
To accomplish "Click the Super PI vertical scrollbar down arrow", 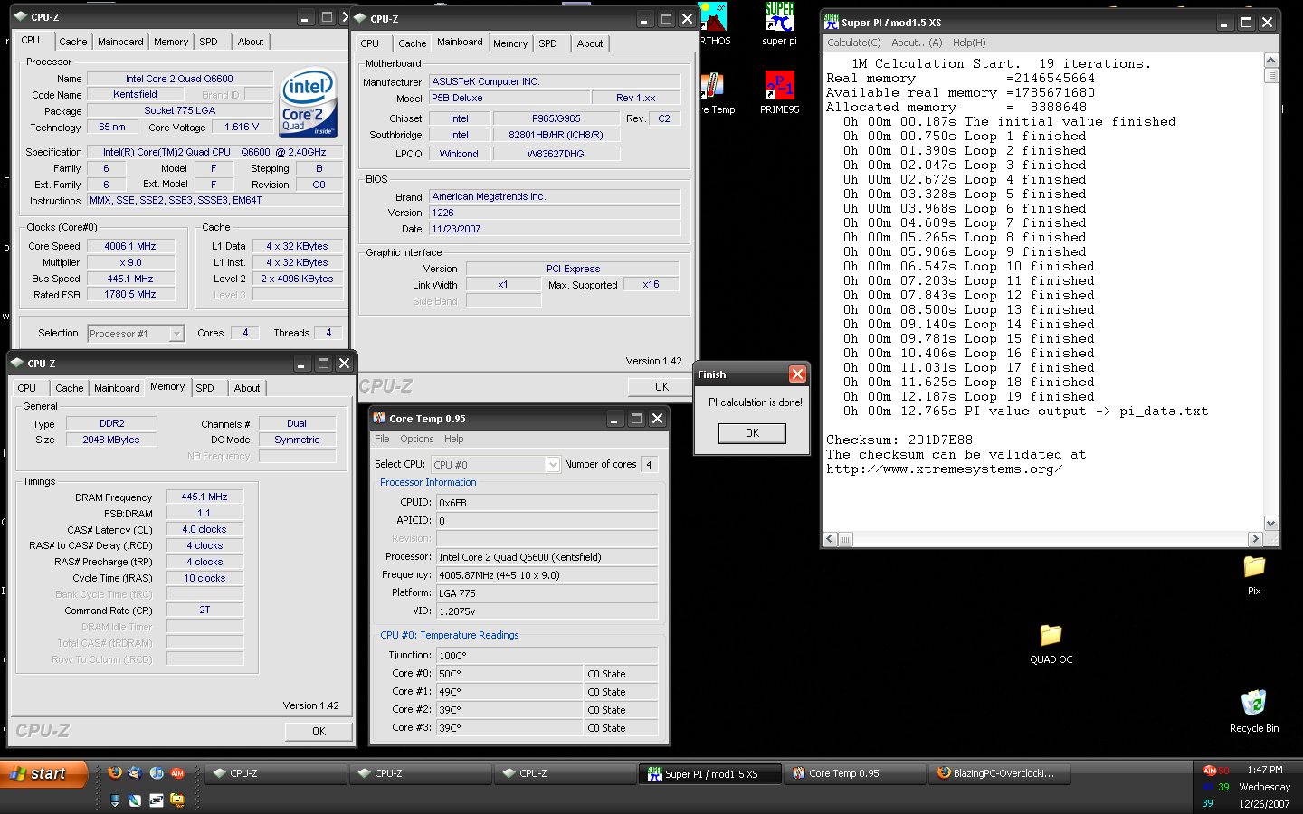I will pyautogui.click(x=1271, y=523).
